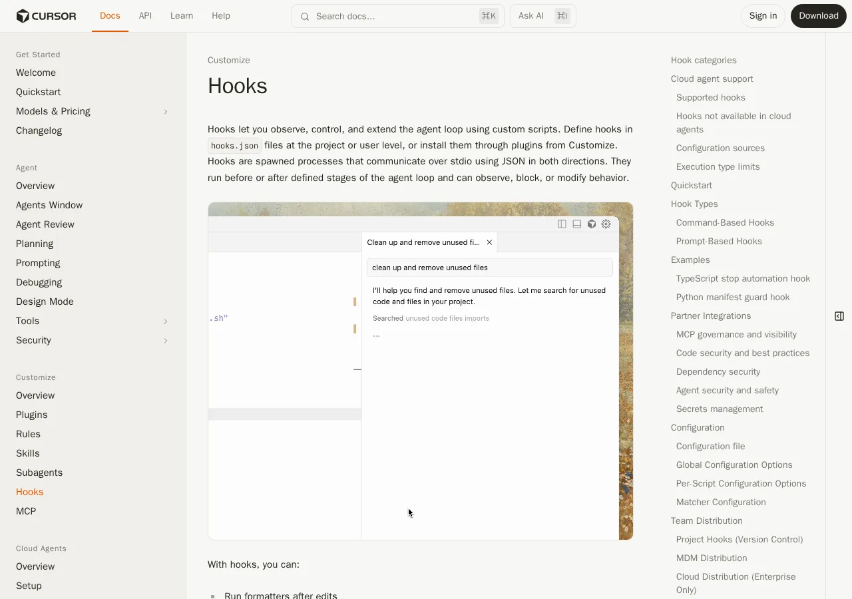The width and height of the screenshot is (852, 599).
Task: Click the hooks.json inline code text
Action: pos(234,146)
